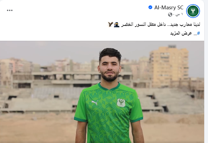This screenshot has width=208, height=143.
Task: Click the tall beige building in photo
Action: coord(169,66)
